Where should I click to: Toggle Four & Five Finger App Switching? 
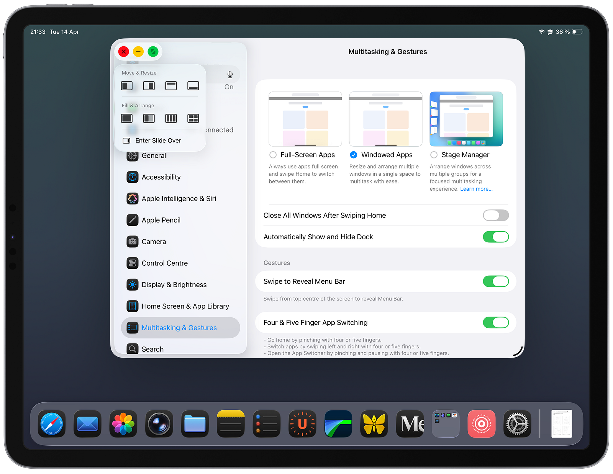click(x=496, y=322)
